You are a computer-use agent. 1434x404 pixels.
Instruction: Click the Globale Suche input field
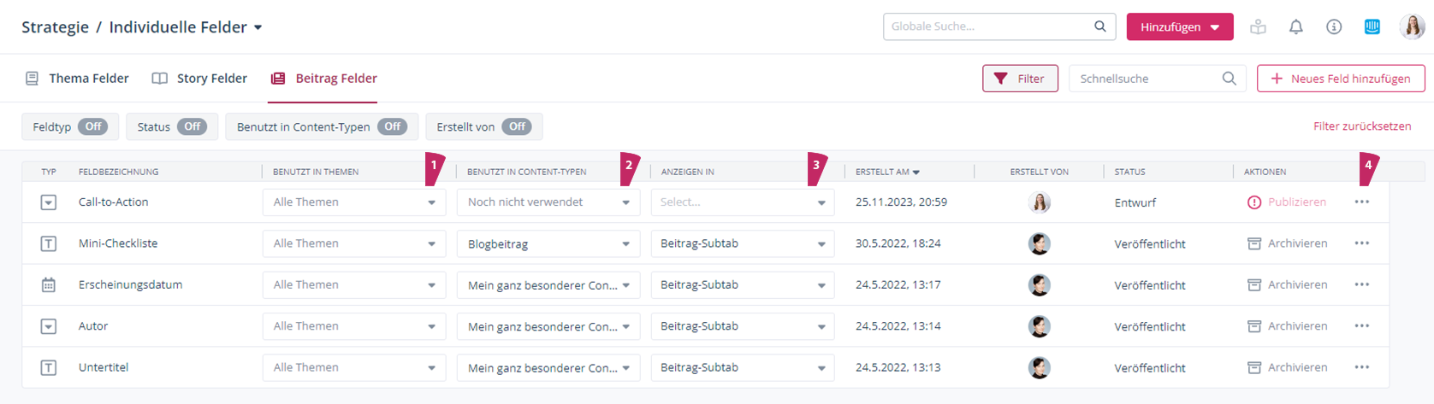(x=988, y=26)
